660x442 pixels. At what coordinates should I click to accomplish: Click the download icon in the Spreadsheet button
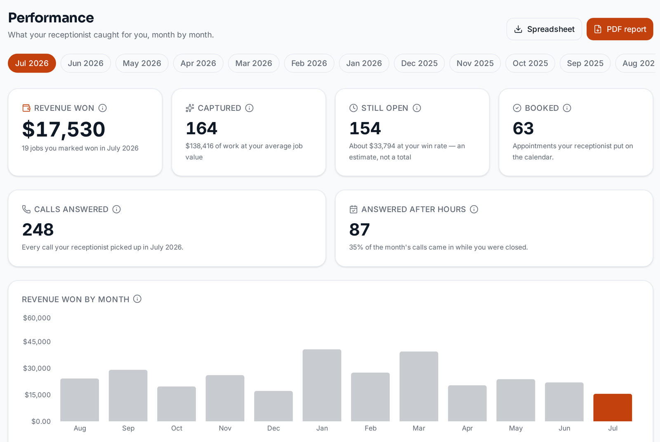(x=518, y=29)
